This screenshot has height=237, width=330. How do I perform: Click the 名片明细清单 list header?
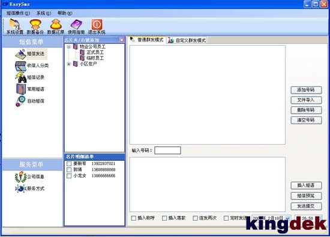94,157
